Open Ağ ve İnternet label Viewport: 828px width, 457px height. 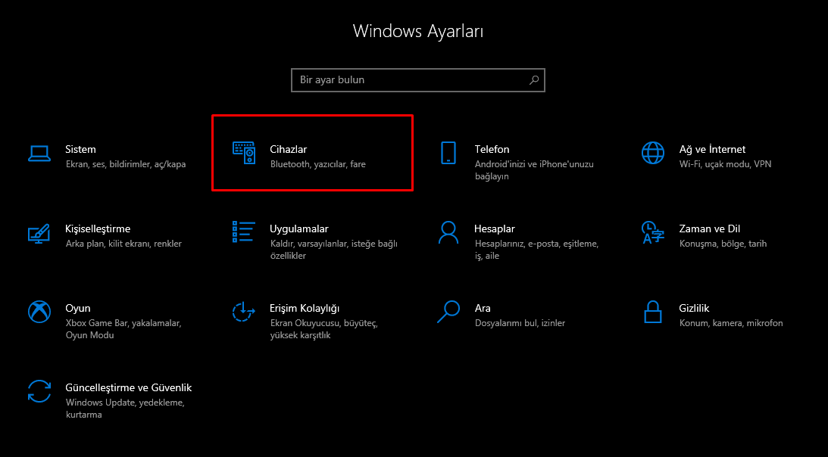[712, 149]
